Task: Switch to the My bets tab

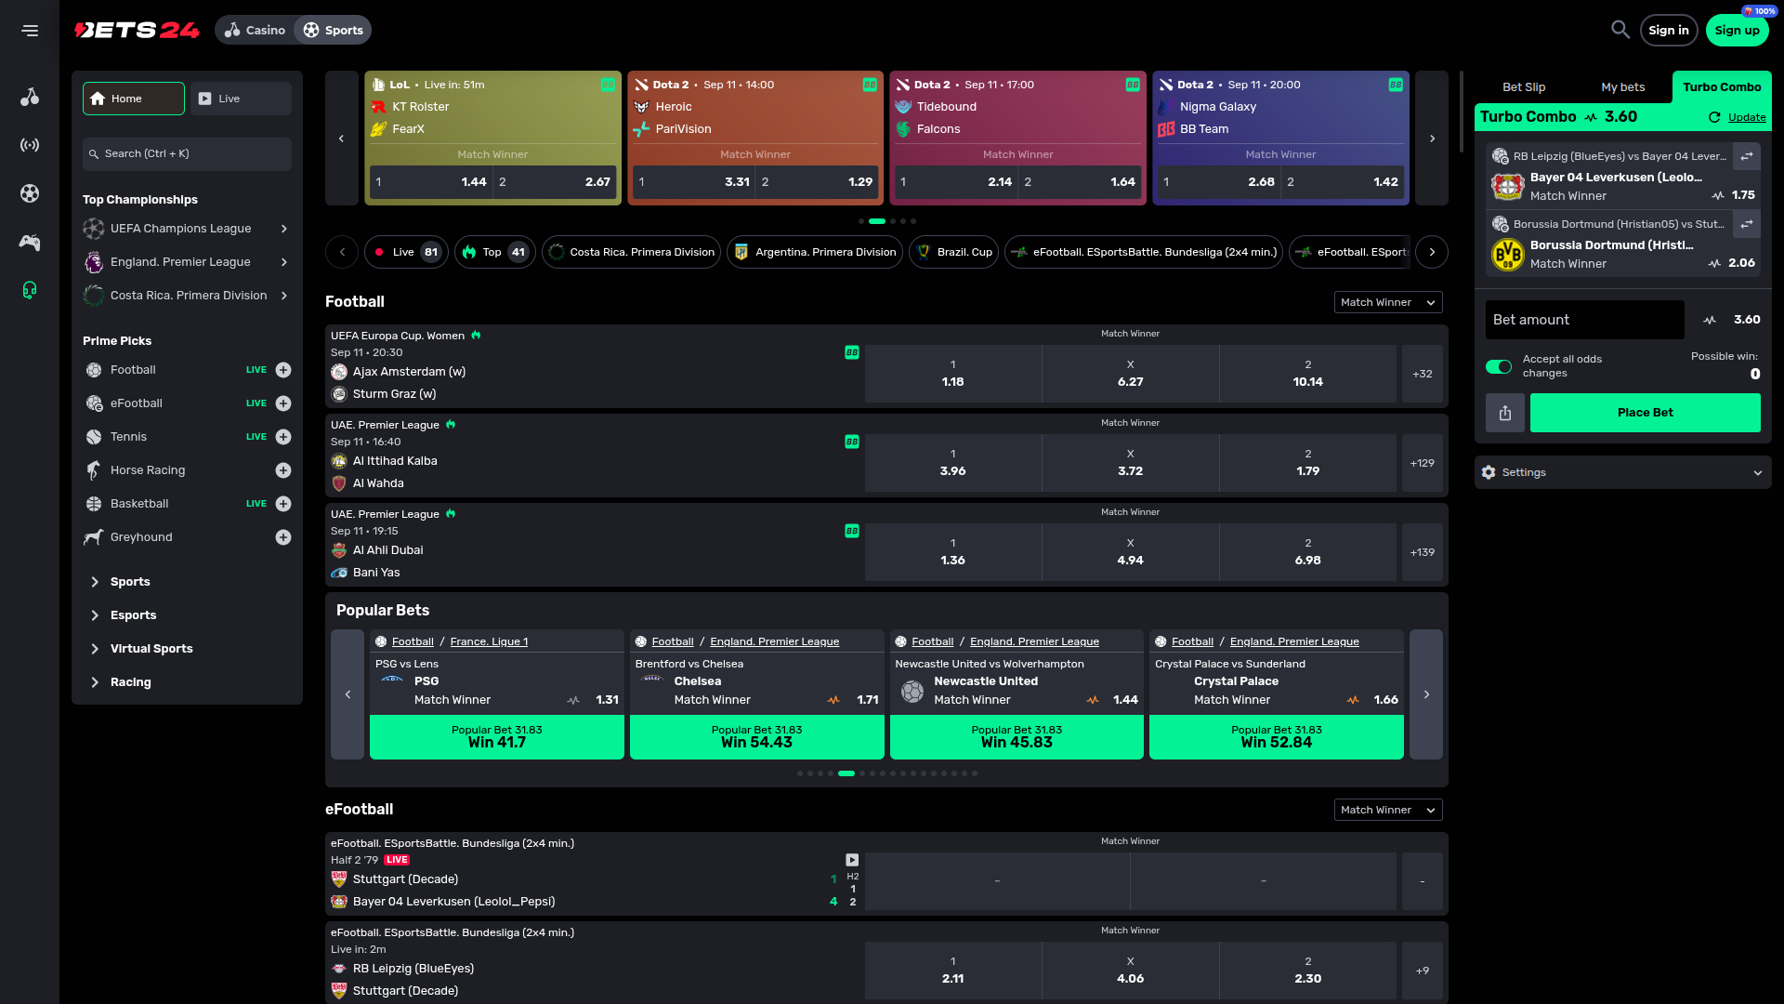Action: pos(1623,86)
